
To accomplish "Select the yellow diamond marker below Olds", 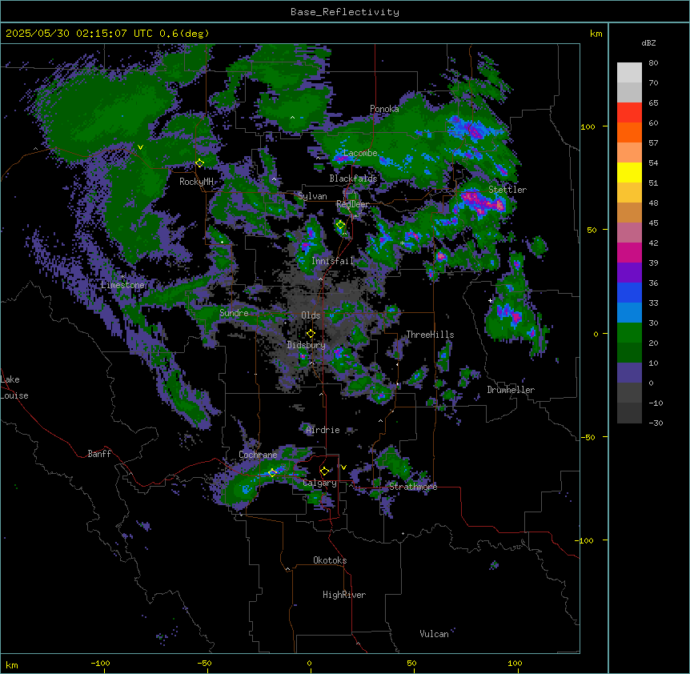I will click(x=311, y=334).
